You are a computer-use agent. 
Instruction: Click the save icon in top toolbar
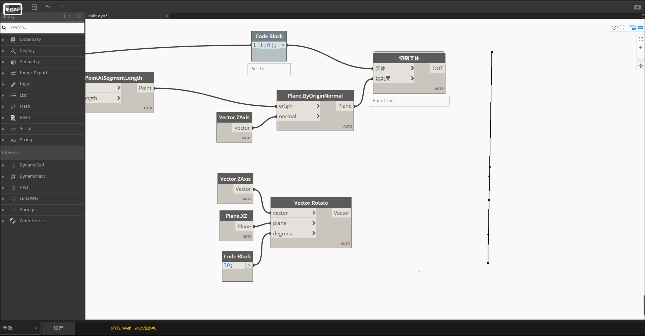(x=34, y=7)
